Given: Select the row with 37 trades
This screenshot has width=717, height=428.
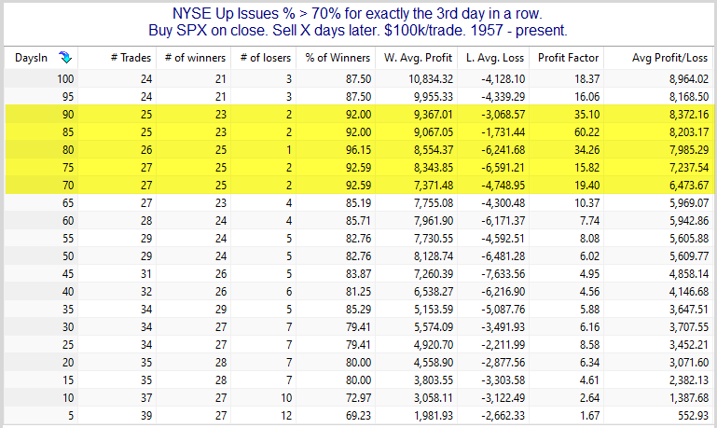Looking at the screenshot, I should [x=359, y=398].
